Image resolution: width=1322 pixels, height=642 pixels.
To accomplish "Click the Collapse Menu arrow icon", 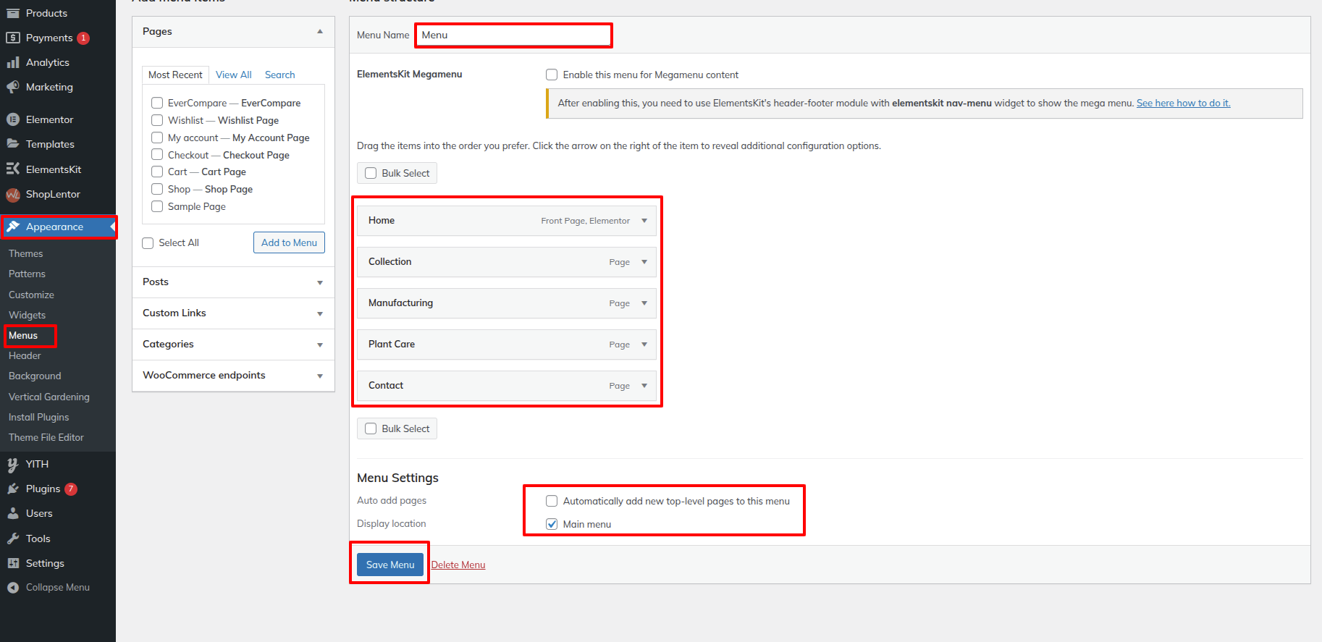I will [x=12, y=588].
